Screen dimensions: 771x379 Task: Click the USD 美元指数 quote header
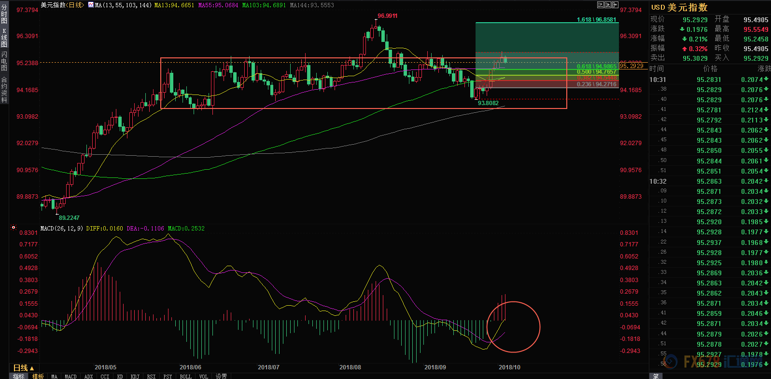coord(679,7)
